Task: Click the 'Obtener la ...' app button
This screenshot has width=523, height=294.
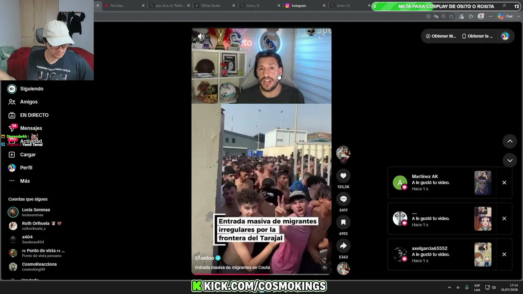Action: coord(477,36)
